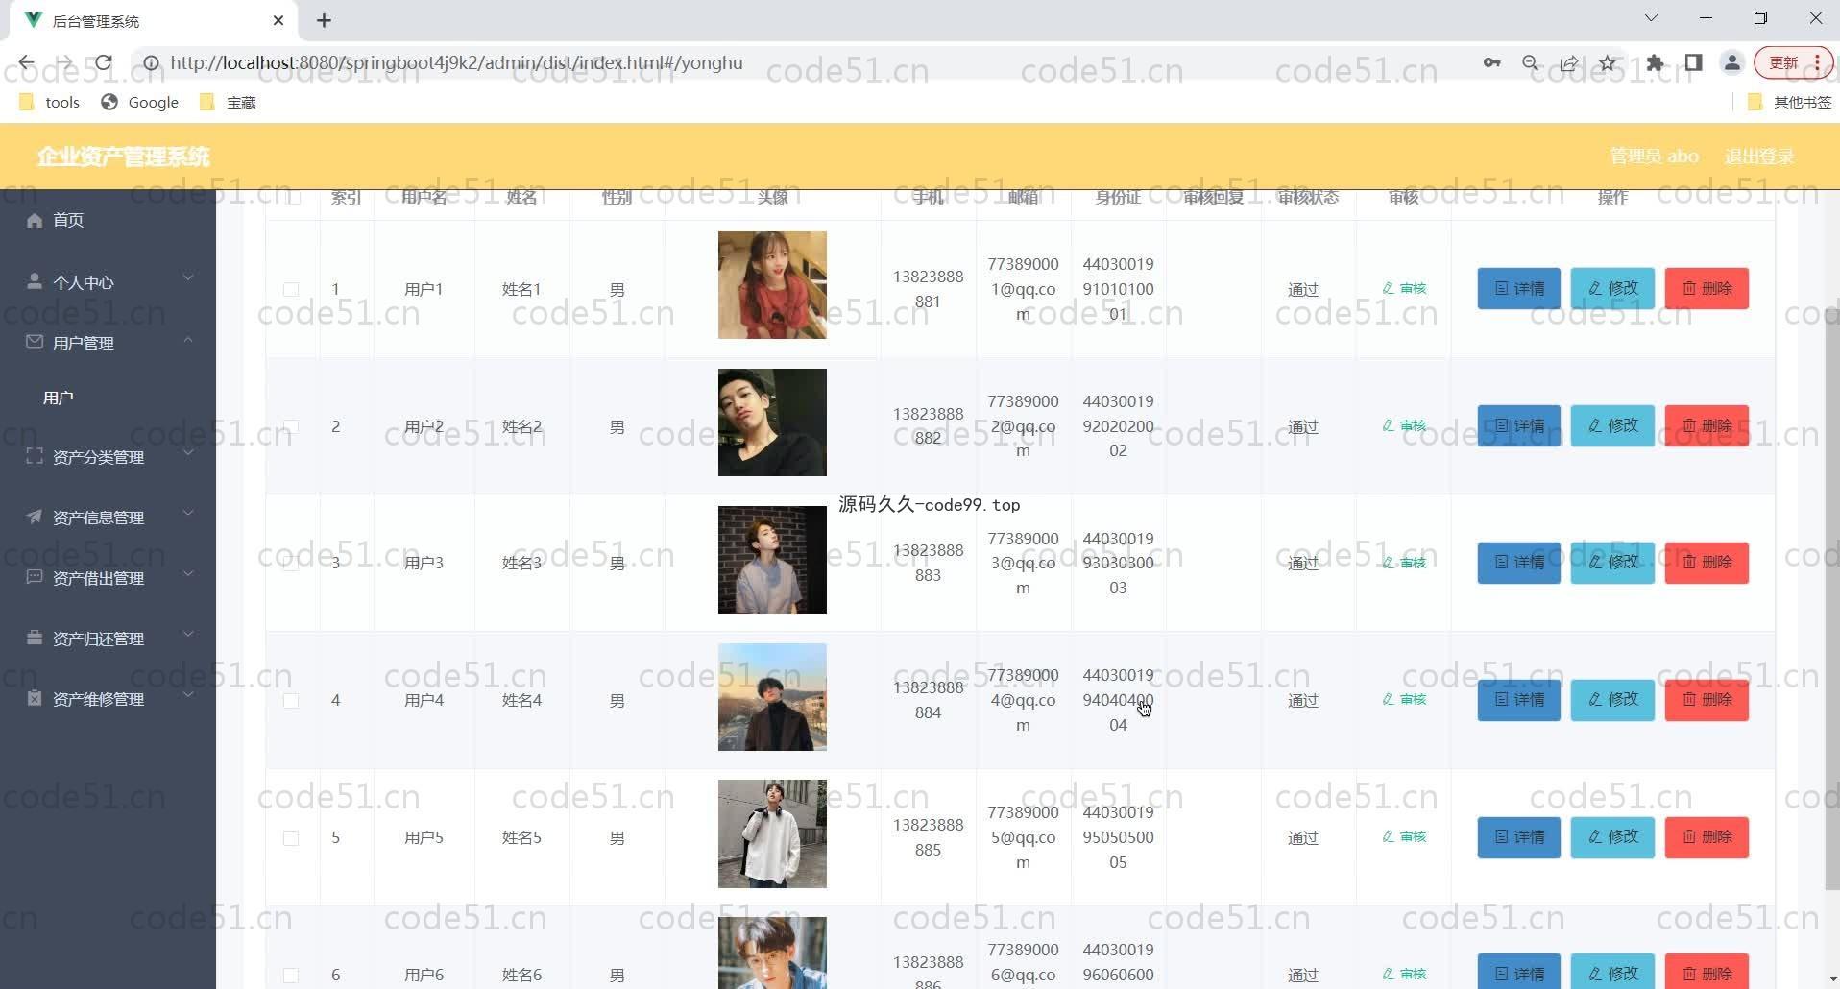Open 详情 for 用户1
1840x989 pixels.
pyautogui.click(x=1519, y=288)
